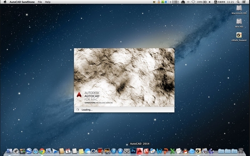Open Microsoft Excel from the Dock
The width and height of the screenshot is (250, 156).
coord(172,151)
